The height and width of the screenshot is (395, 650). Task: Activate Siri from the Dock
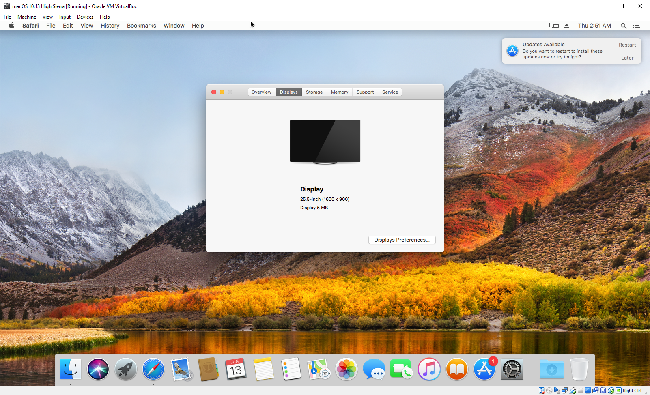pos(98,369)
